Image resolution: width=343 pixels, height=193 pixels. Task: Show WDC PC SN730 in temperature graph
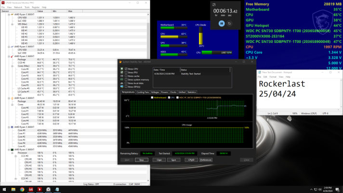pos(177,97)
